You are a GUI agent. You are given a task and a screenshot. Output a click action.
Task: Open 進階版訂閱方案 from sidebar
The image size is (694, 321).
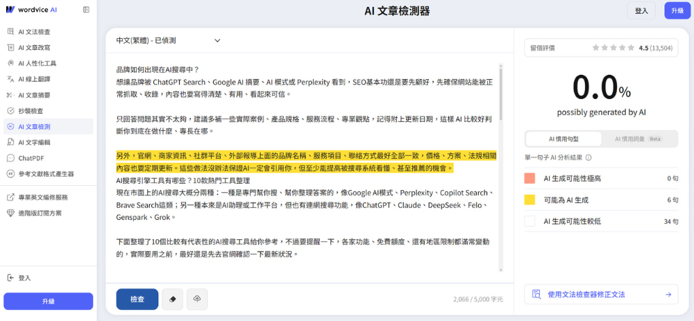[x=49, y=213]
